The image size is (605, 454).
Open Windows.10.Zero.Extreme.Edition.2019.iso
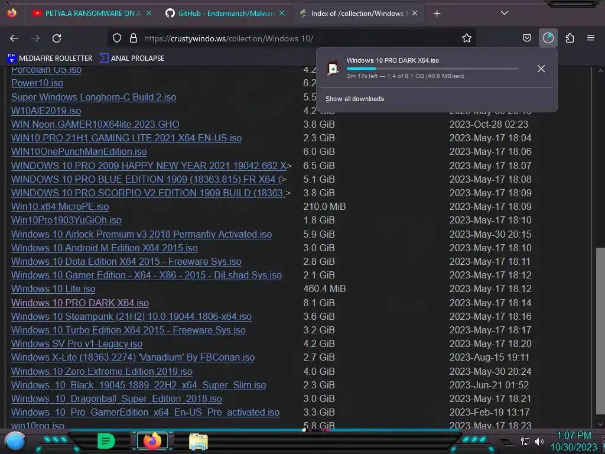pyautogui.click(x=102, y=371)
